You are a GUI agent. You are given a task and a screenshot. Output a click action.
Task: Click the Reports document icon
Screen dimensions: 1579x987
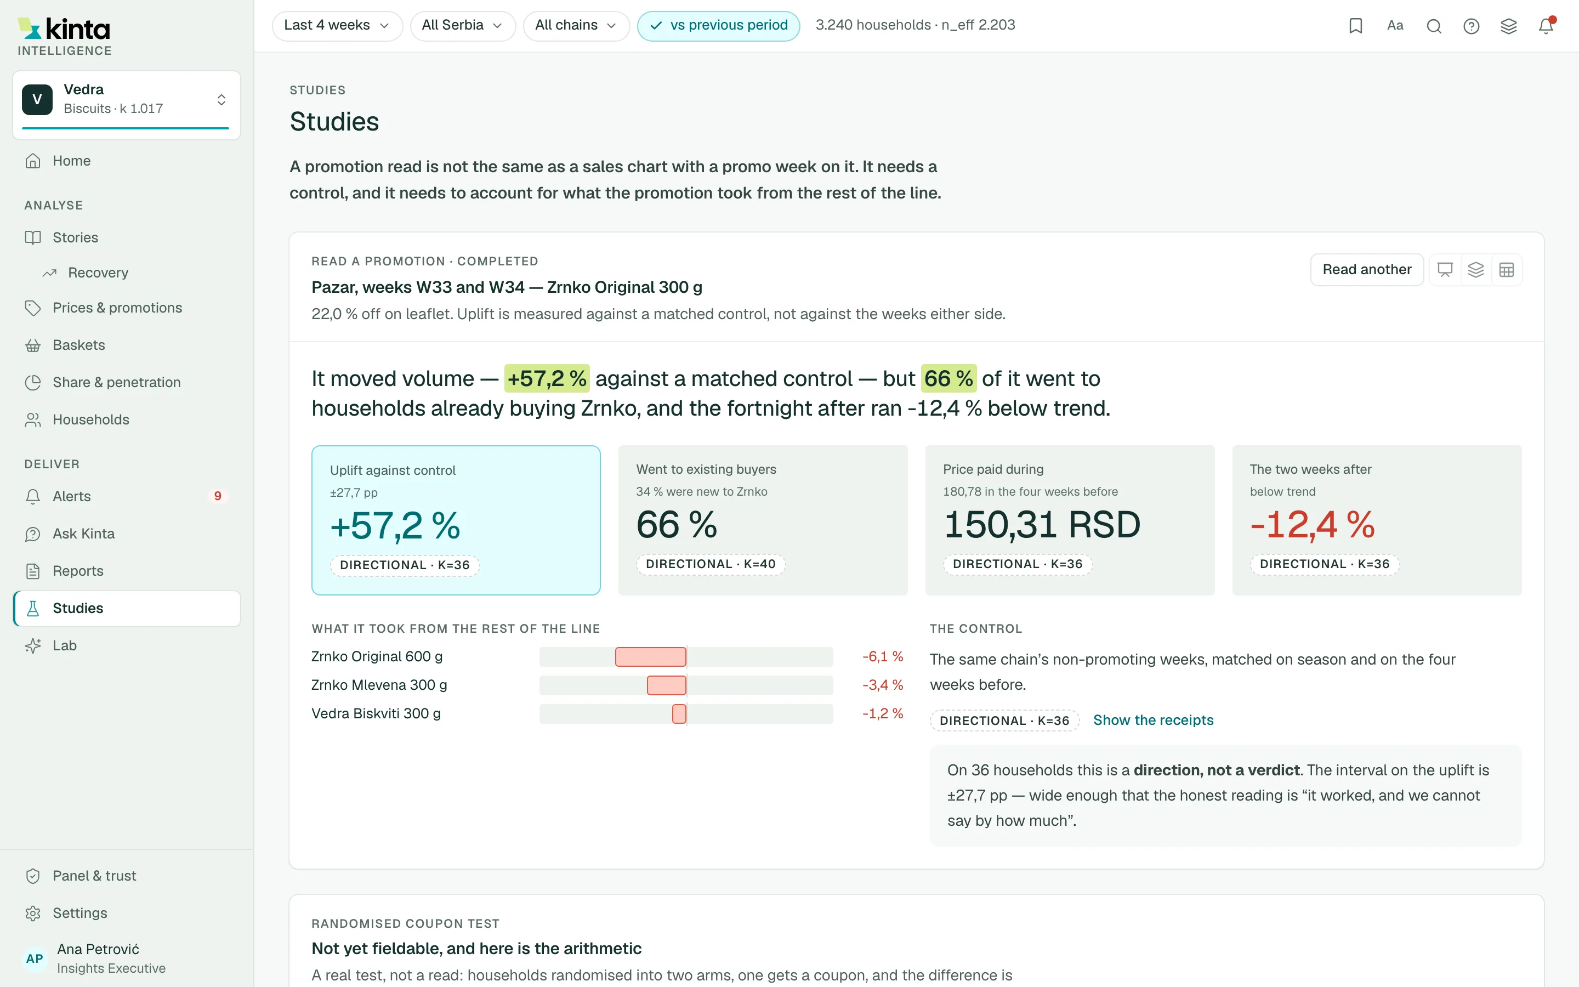point(33,571)
